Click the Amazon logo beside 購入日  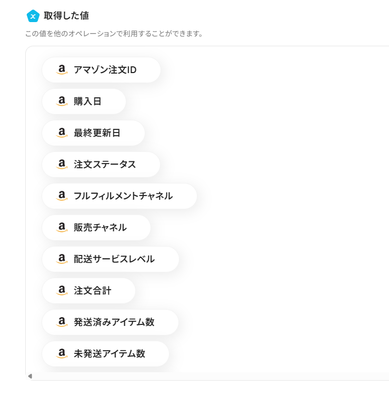pos(62,101)
